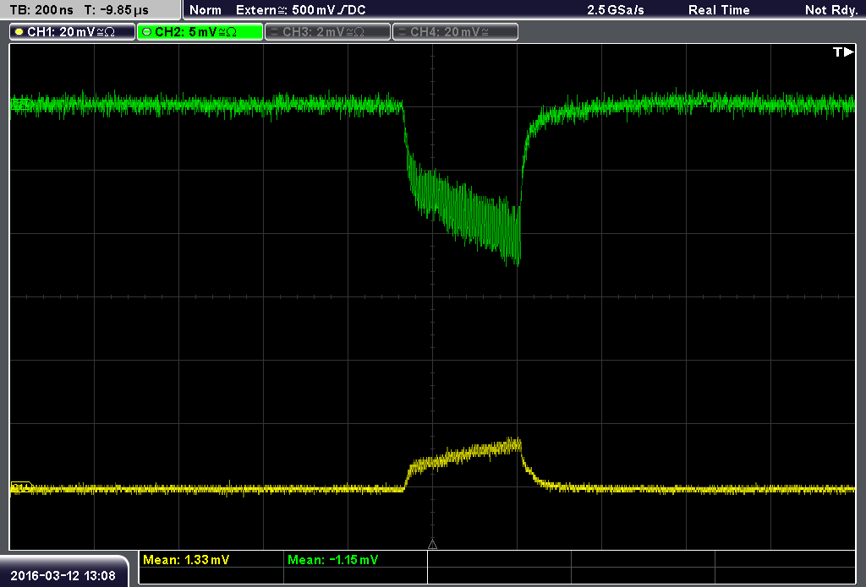Click the CH2 indicator circle
The image size is (866, 587).
[x=146, y=32]
